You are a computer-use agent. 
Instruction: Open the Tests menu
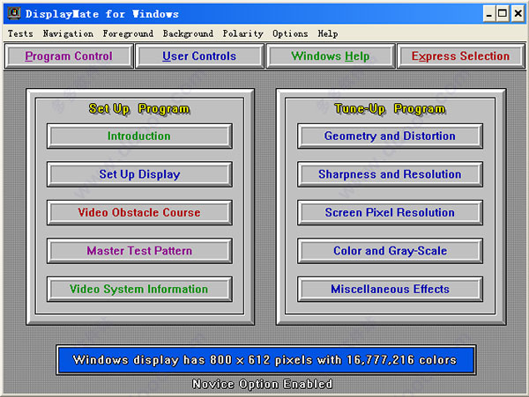pyautogui.click(x=20, y=33)
